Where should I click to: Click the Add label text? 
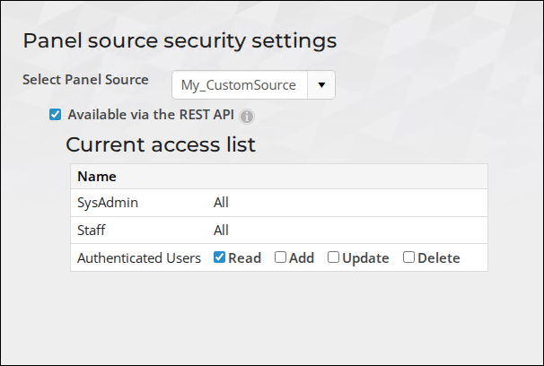(x=302, y=257)
